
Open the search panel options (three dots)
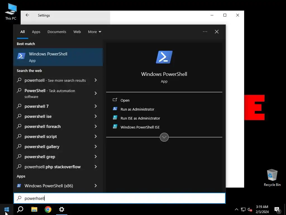205,32
